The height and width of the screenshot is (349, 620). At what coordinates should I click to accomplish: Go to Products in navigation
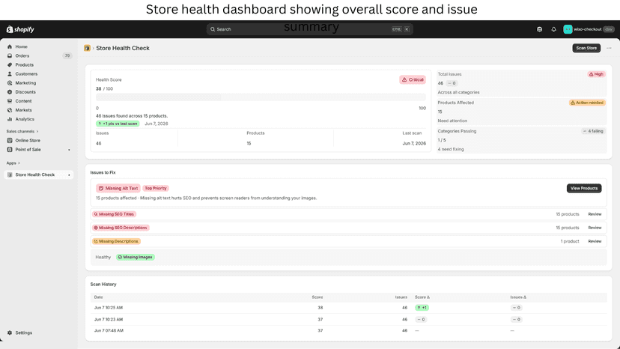(25, 65)
